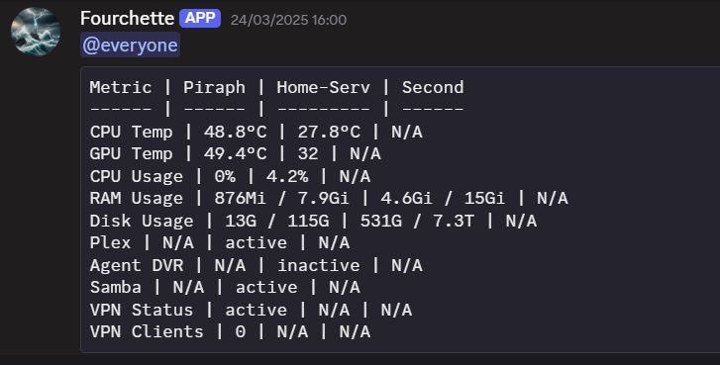Select the @everyone mention

tap(131, 45)
